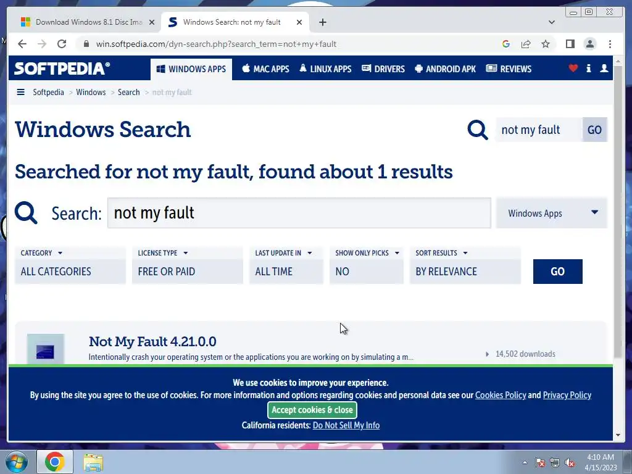Click the page vertical scrollbar
Viewport: 632px width, 474px height.
point(618,213)
